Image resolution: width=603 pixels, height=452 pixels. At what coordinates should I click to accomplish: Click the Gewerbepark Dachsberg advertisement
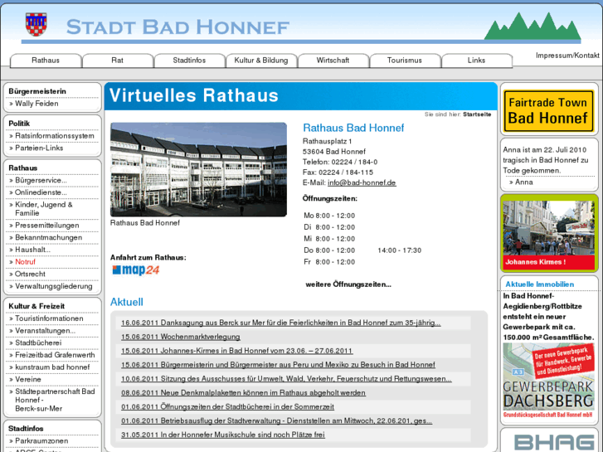tap(549, 381)
